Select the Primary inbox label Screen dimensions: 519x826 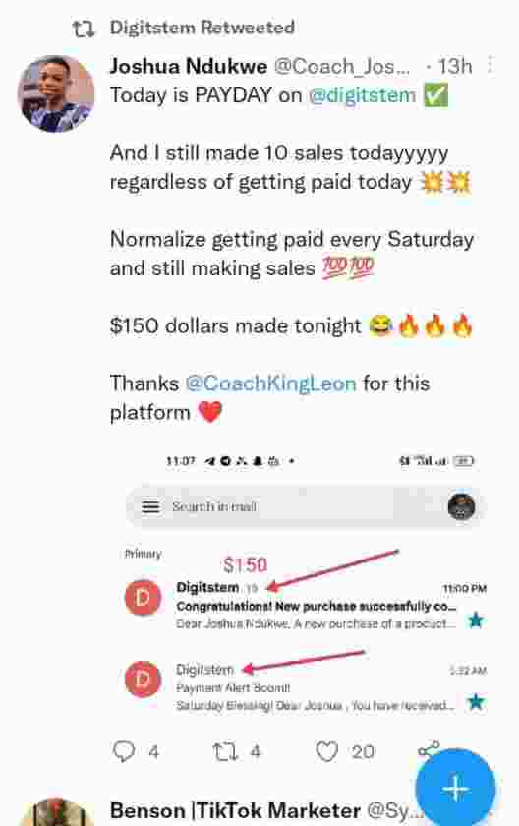(144, 554)
